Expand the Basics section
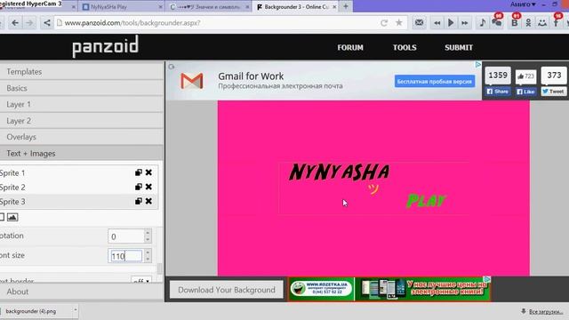This screenshot has width=569, height=320. click(x=82, y=88)
